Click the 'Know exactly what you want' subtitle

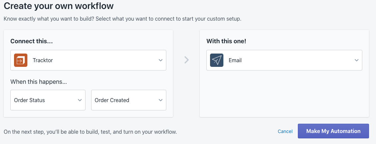(x=122, y=19)
